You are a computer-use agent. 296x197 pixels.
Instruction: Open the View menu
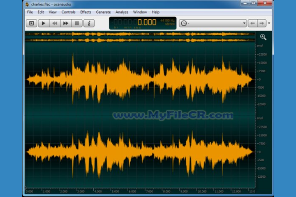tap(53, 12)
